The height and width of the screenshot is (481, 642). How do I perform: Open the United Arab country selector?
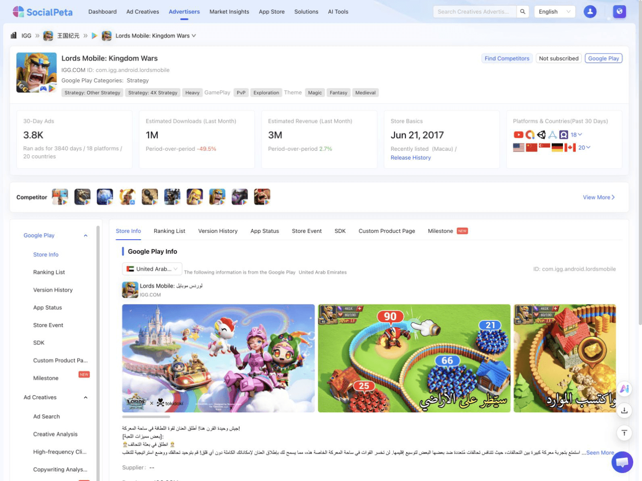(152, 269)
